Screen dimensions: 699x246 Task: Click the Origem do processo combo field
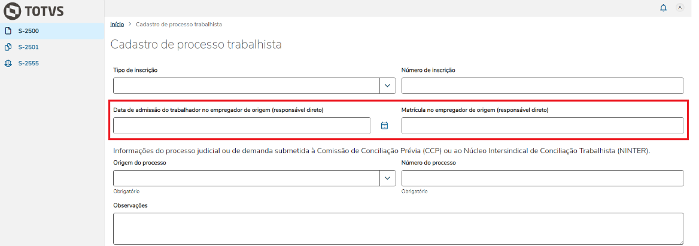(246, 178)
